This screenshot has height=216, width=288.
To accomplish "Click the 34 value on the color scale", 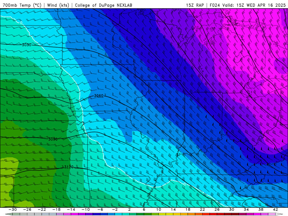I will coord(246,210).
